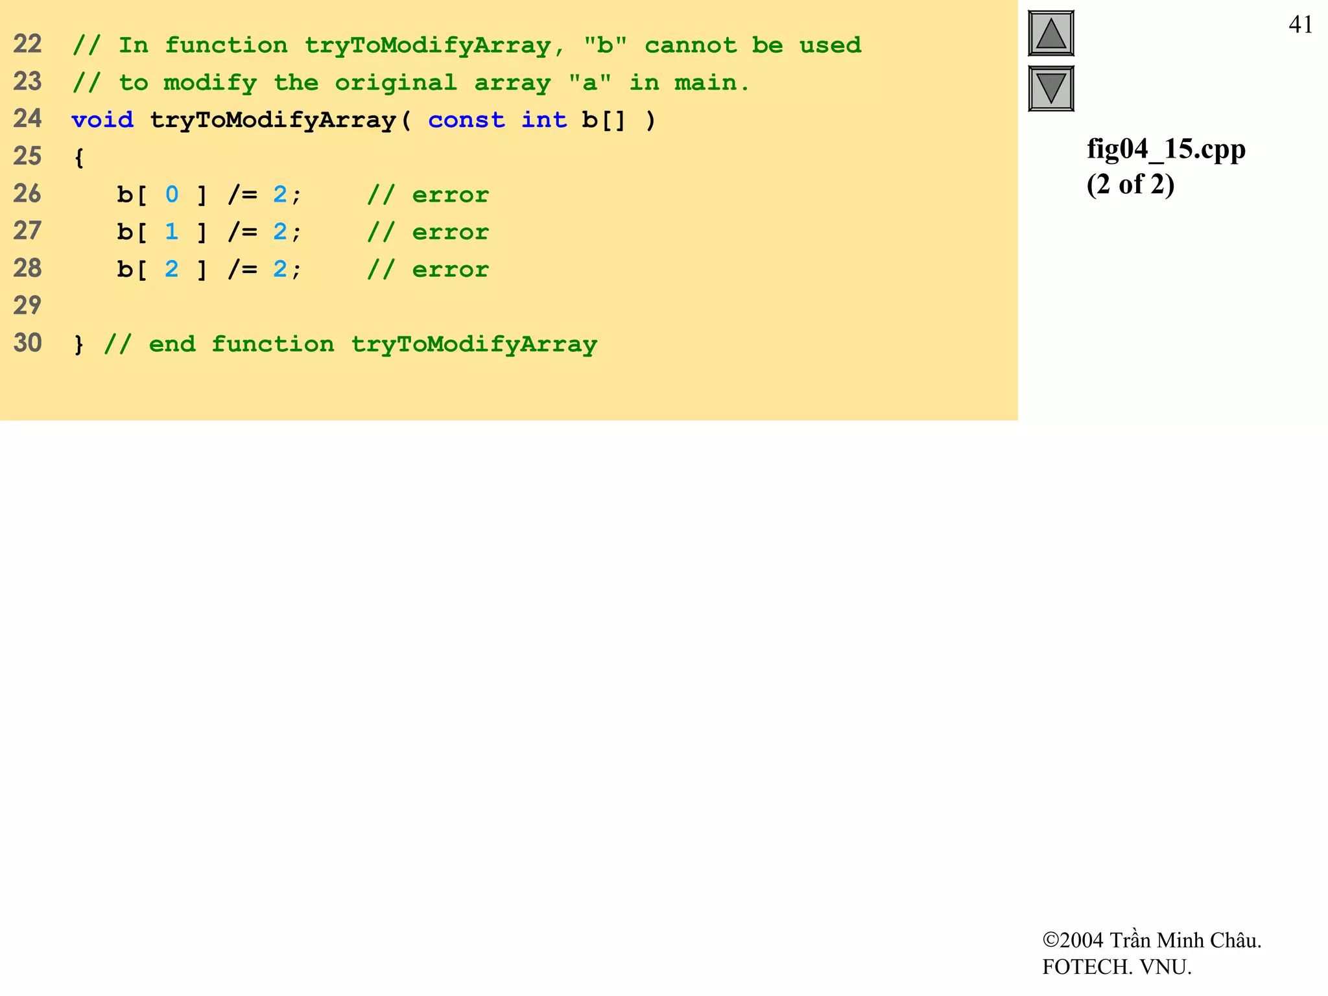Click 'tryToModifyArray(' in the function signature
Viewport: 1328px width, 996px height.
click(x=280, y=121)
